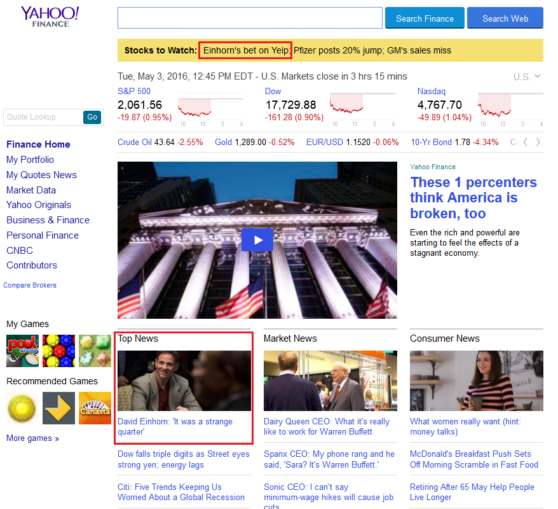
Task: Launch the Canasta card game icon
Action: click(95, 408)
